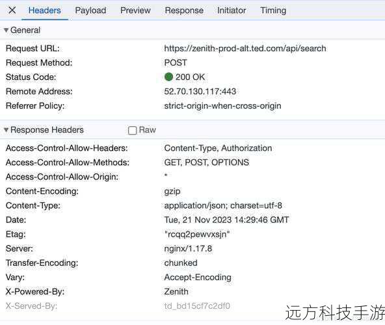
Task: Click the Content-Type header value
Action: (223, 205)
